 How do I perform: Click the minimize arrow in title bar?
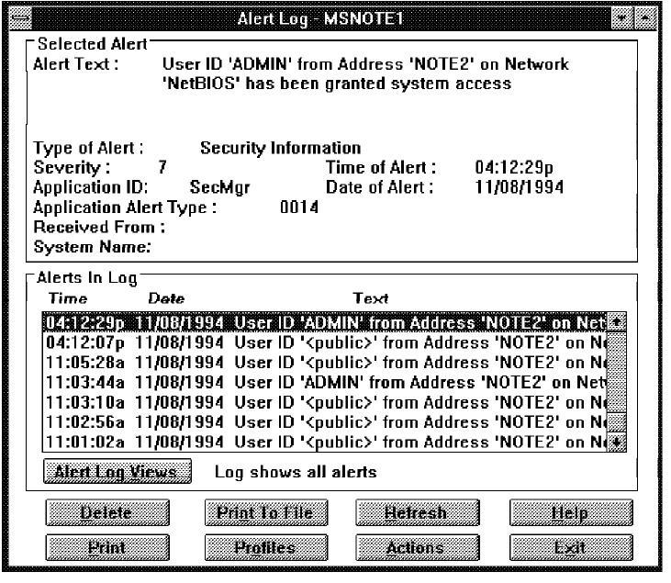tap(621, 18)
